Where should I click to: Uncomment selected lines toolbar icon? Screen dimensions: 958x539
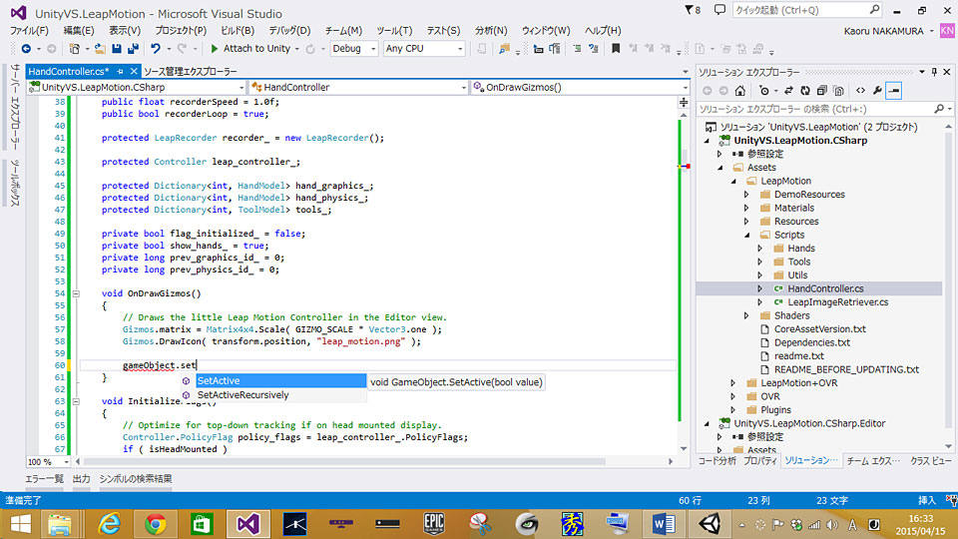pos(593,48)
